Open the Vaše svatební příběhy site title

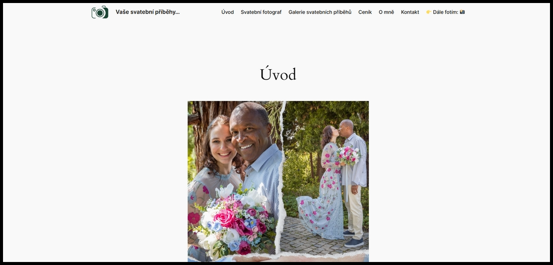147,12
